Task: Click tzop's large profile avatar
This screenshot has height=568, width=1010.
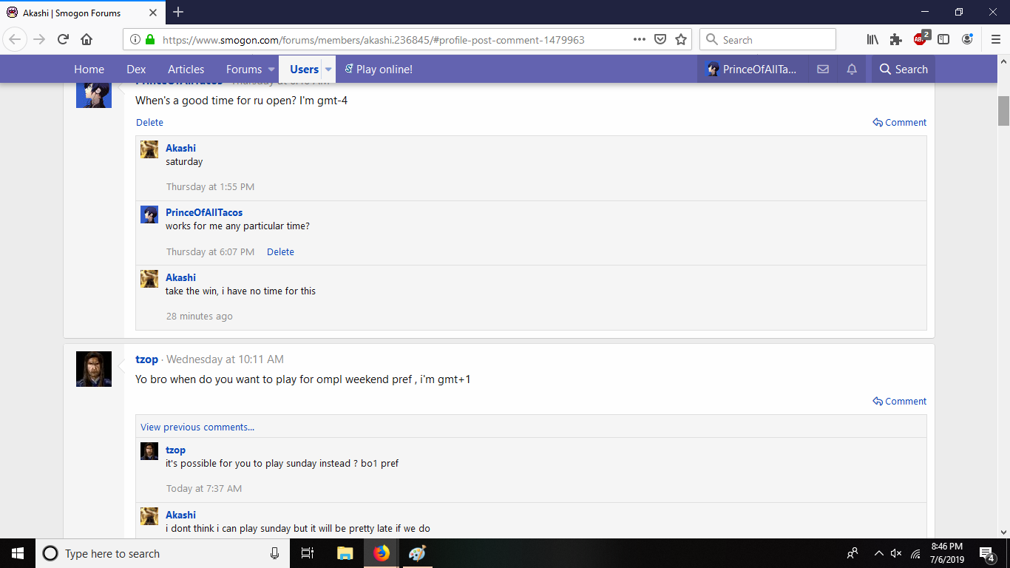Action: click(94, 369)
